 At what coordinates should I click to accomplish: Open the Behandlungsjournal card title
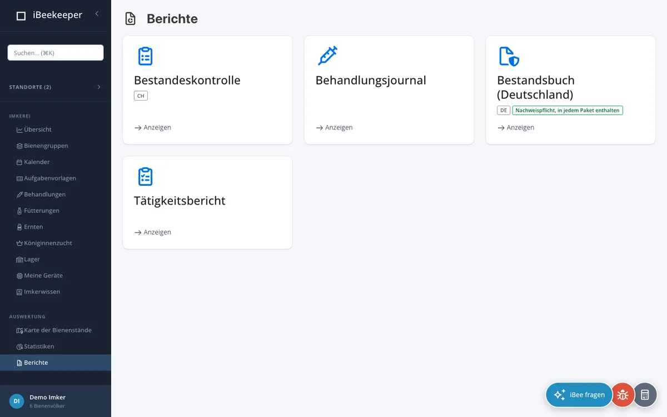coord(371,80)
